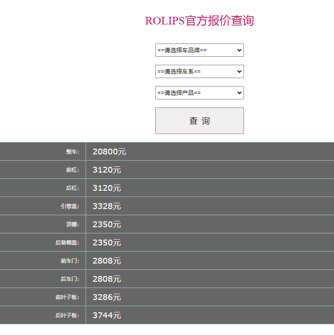
Task: Click the 3286元 price value
Action: 106,297
